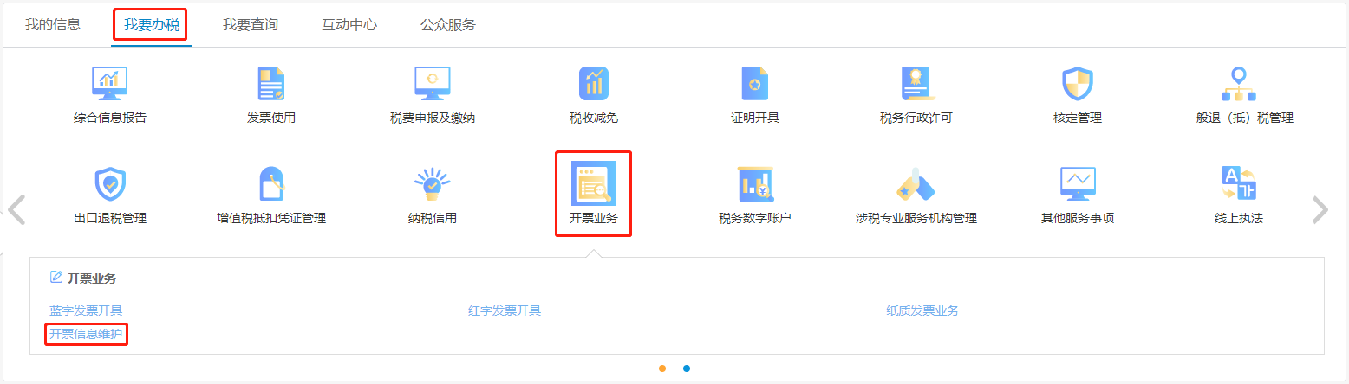The width and height of the screenshot is (1349, 384).
Task: Click the 税务行政许可 certificate icon
Action: pos(916,84)
